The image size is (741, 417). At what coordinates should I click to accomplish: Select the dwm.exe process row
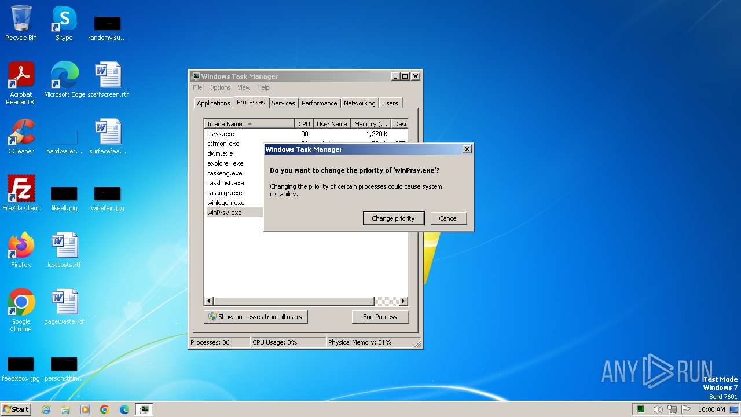coord(234,153)
